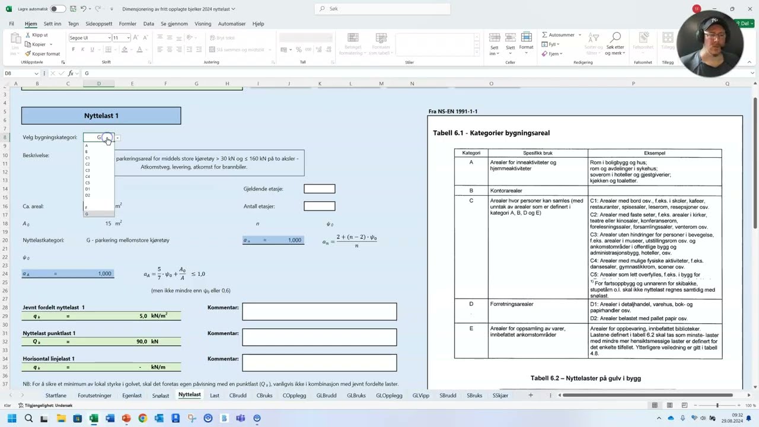The height and width of the screenshot is (427, 759).
Task: Click the fx insert function icon
Action: coord(71,74)
